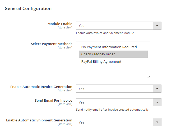Select No Payment Information Required option
This screenshot has width=181, height=133.
109,47
